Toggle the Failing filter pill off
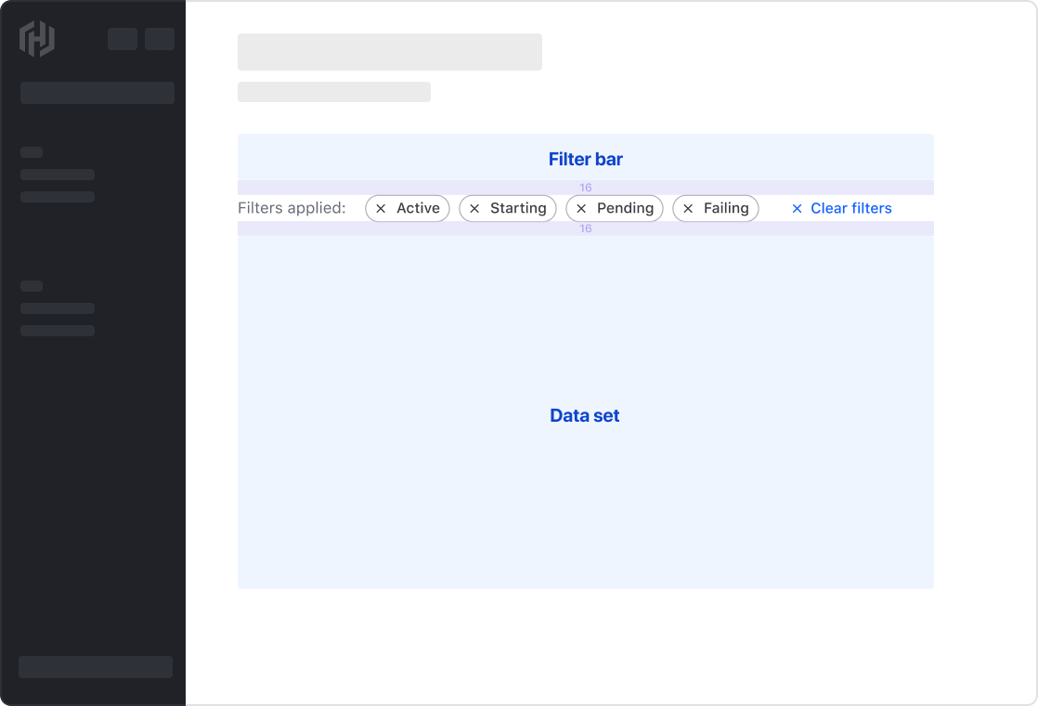The width and height of the screenshot is (1038, 706). pos(715,208)
